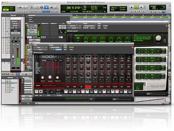Click the Xpand Cutoff knob

tap(111, 39)
